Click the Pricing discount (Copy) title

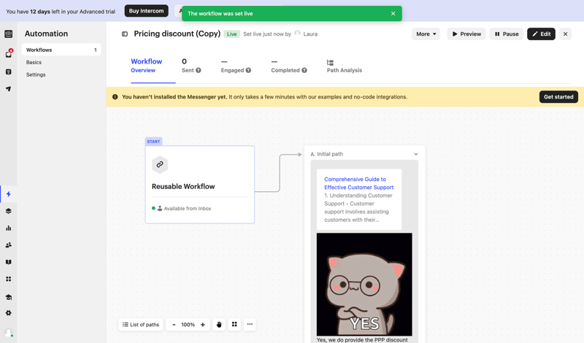click(x=177, y=34)
